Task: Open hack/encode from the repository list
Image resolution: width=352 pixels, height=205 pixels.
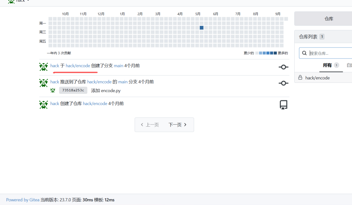Action: [317, 78]
